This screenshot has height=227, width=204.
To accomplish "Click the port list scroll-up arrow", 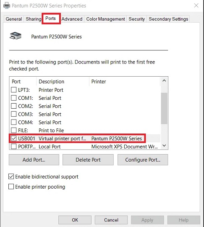I will [x=164, y=81].
